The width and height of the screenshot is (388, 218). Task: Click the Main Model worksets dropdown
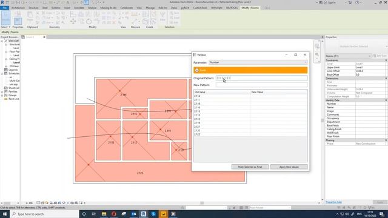[270, 208]
